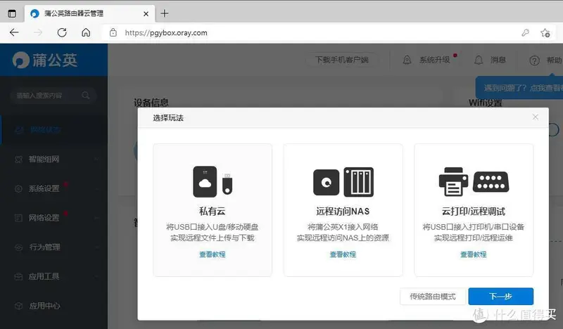Select the 云打印 printer icon

coord(474,181)
